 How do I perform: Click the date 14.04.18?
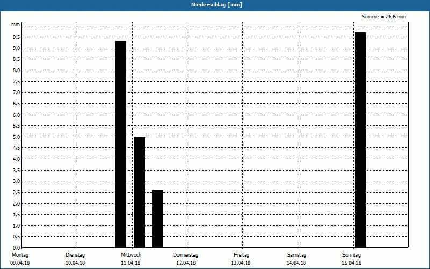pyautogui.click(x=296, y=263)
